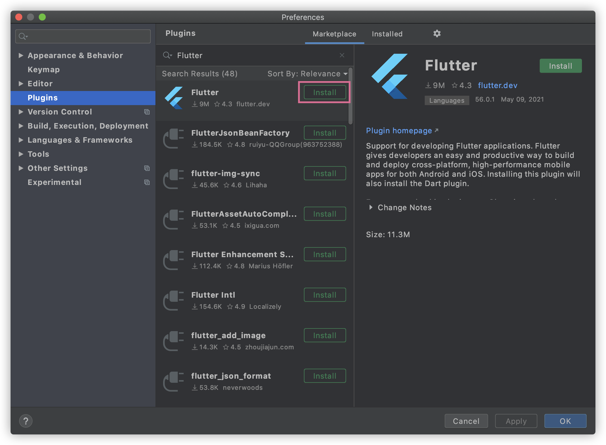
Task: Open the Sort By Relevance dropdown
Action: coord(307,74)
